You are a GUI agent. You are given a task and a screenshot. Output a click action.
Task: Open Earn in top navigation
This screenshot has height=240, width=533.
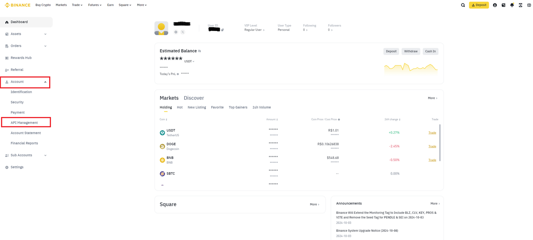[x=110, y=5]
